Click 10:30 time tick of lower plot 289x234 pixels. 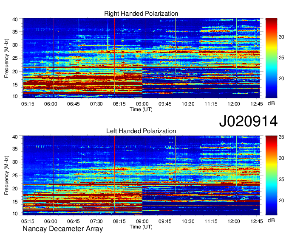[188, 221]
